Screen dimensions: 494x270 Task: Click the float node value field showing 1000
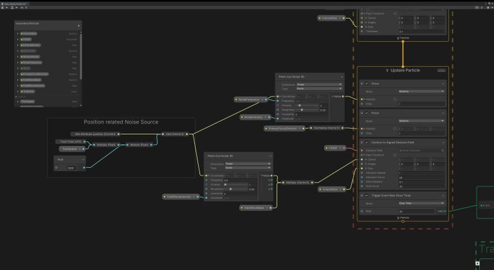(x=71, y=168)
